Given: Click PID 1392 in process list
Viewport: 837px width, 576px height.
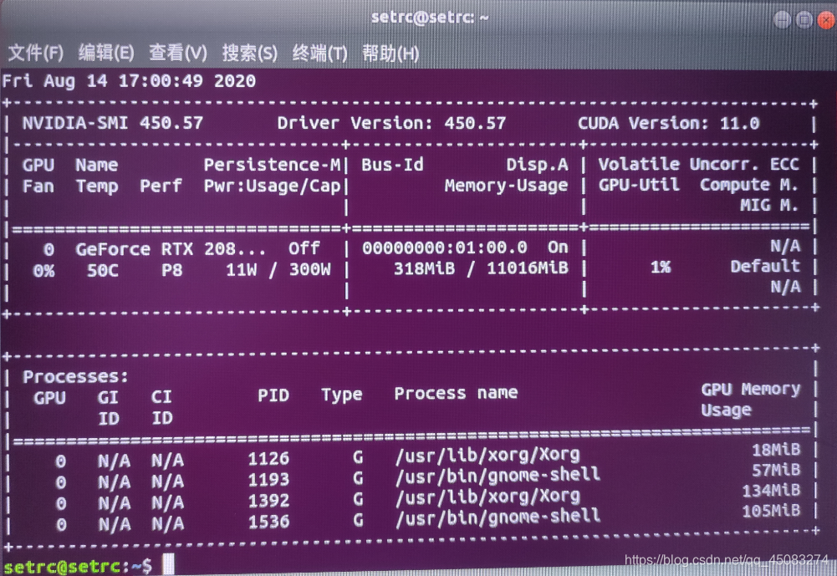Looking at the screenshot, I should [x=268, y=500].
